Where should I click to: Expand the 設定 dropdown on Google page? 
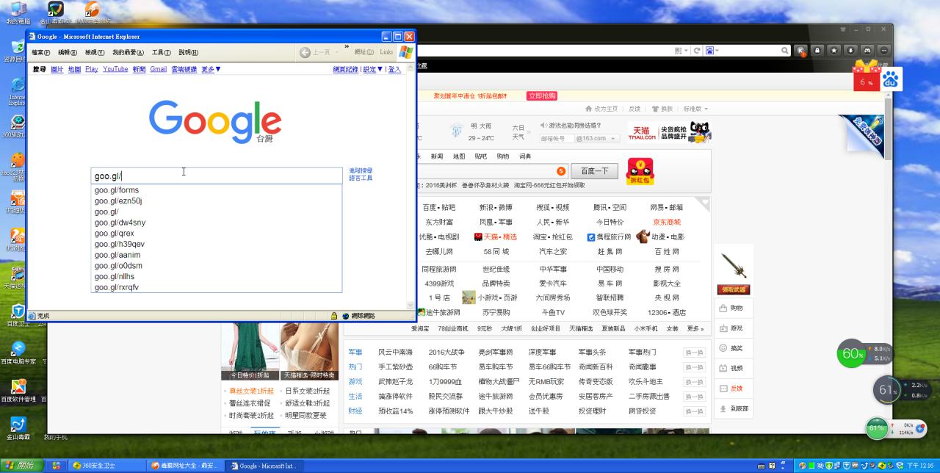click(x=373, y=69)
